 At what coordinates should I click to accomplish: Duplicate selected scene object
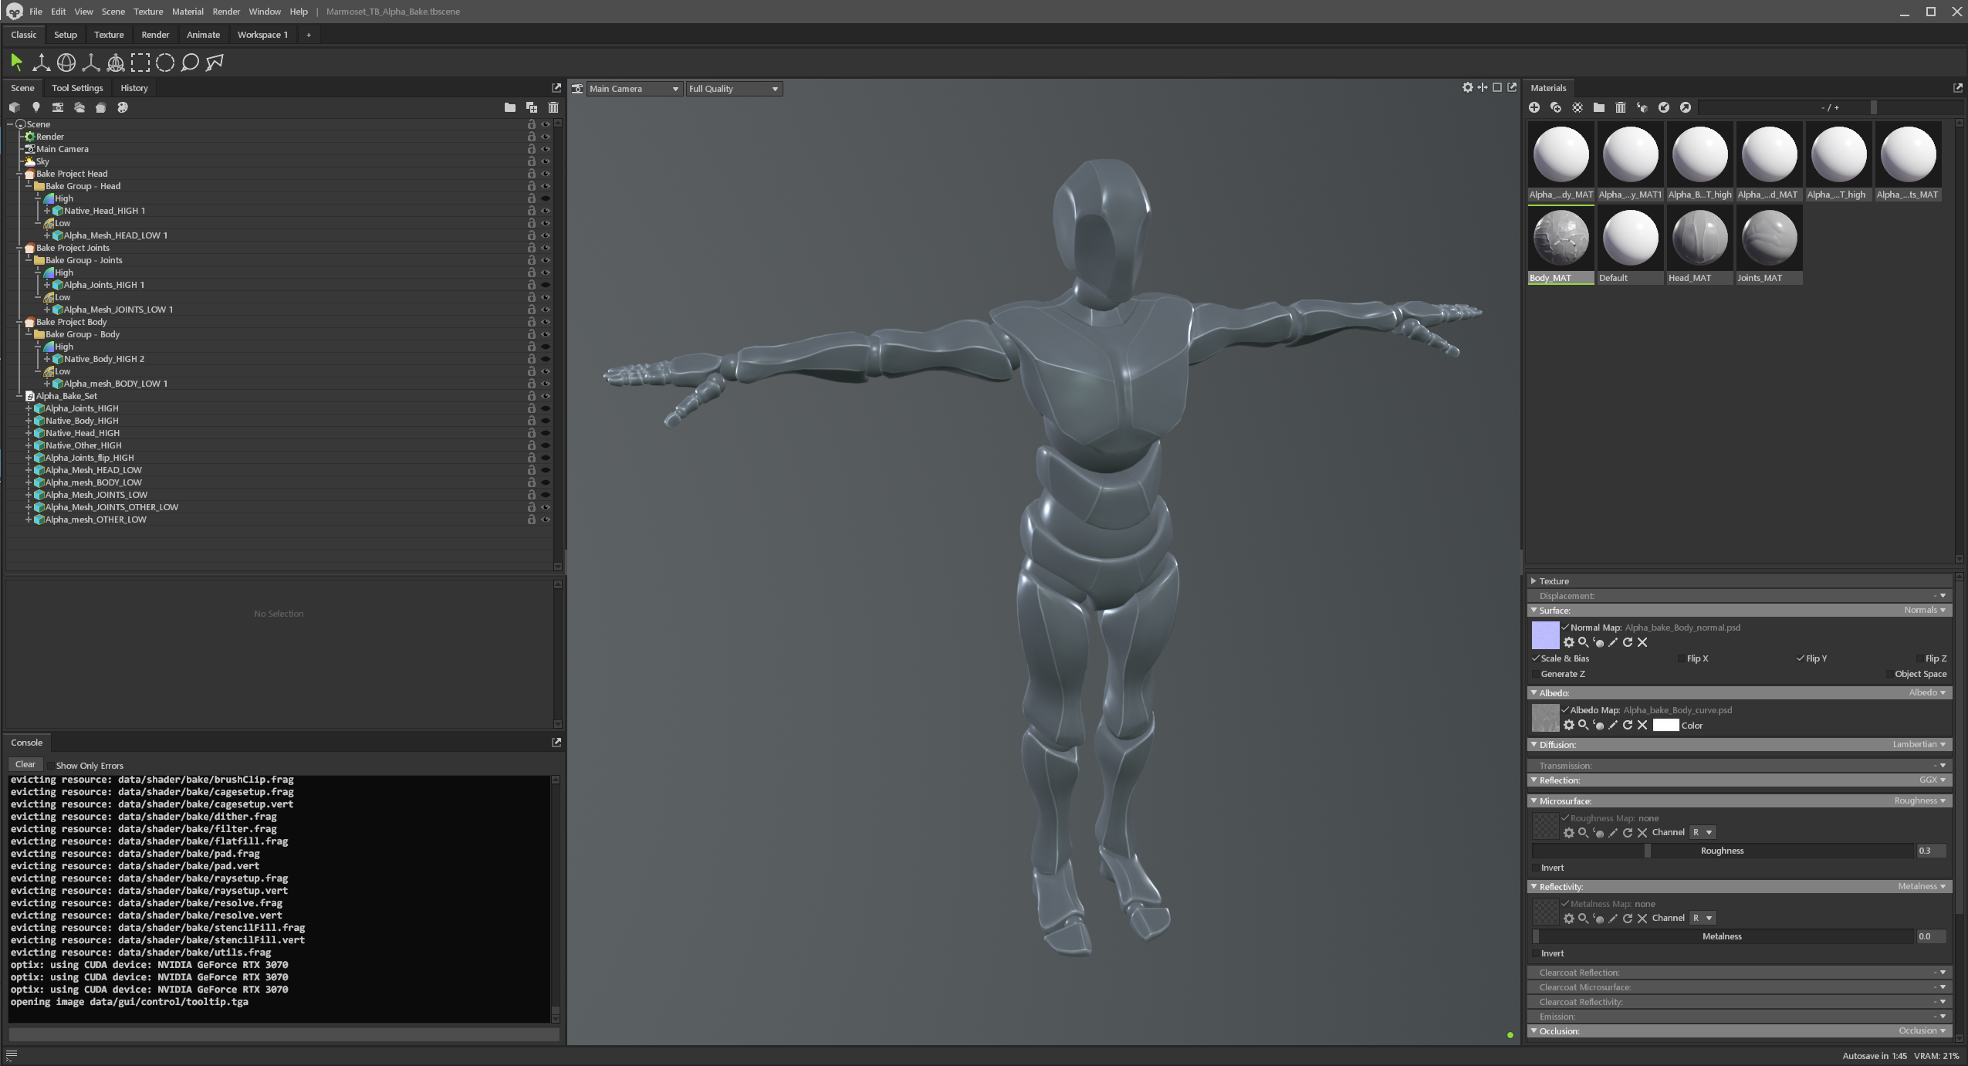531,107
